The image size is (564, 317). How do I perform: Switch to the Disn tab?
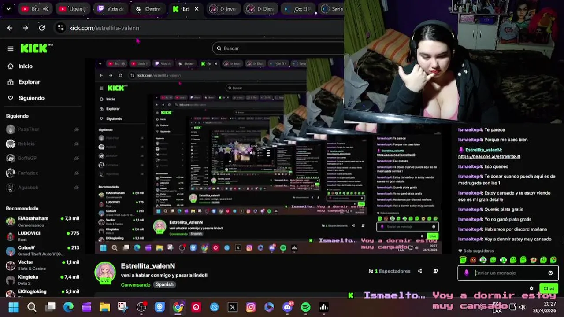coord(261,9)
